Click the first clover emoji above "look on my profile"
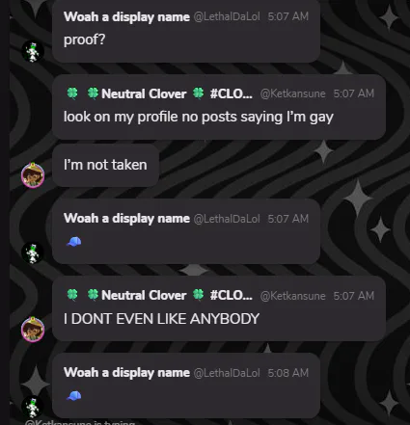Viewport: 410px width, 425px height. pos(72,93)
